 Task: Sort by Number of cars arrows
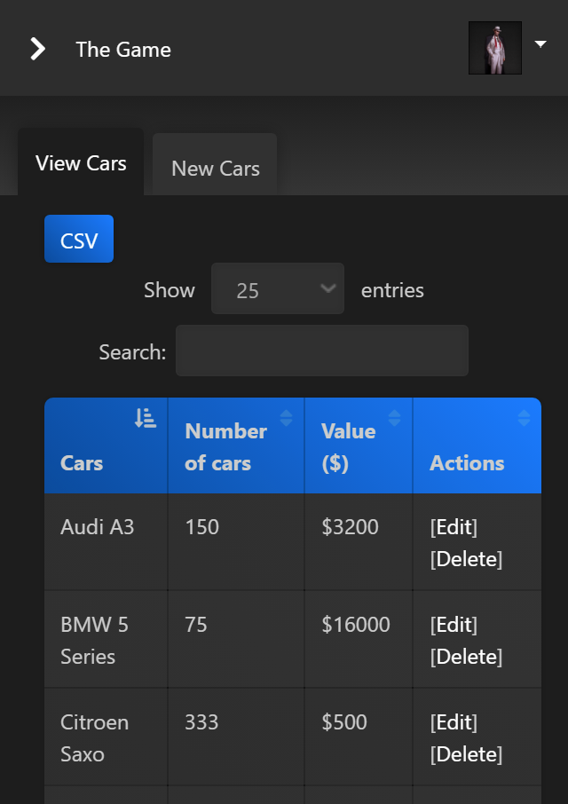[x=286, y=418]
